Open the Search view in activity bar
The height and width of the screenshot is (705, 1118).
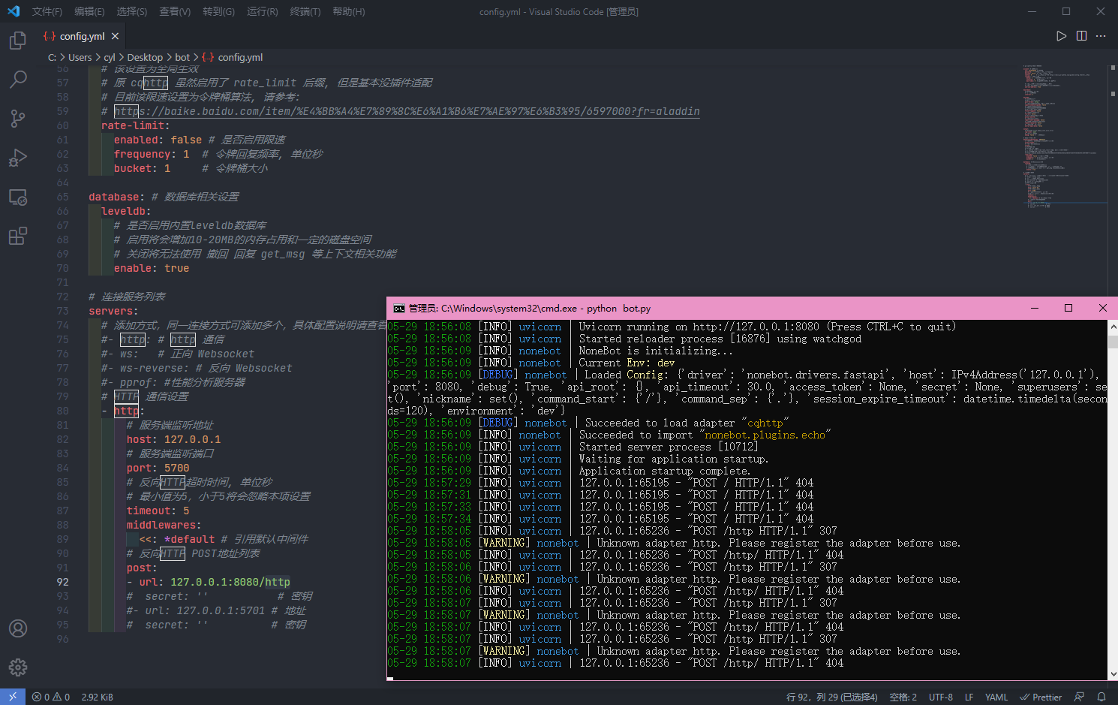(x=18, y=79)
